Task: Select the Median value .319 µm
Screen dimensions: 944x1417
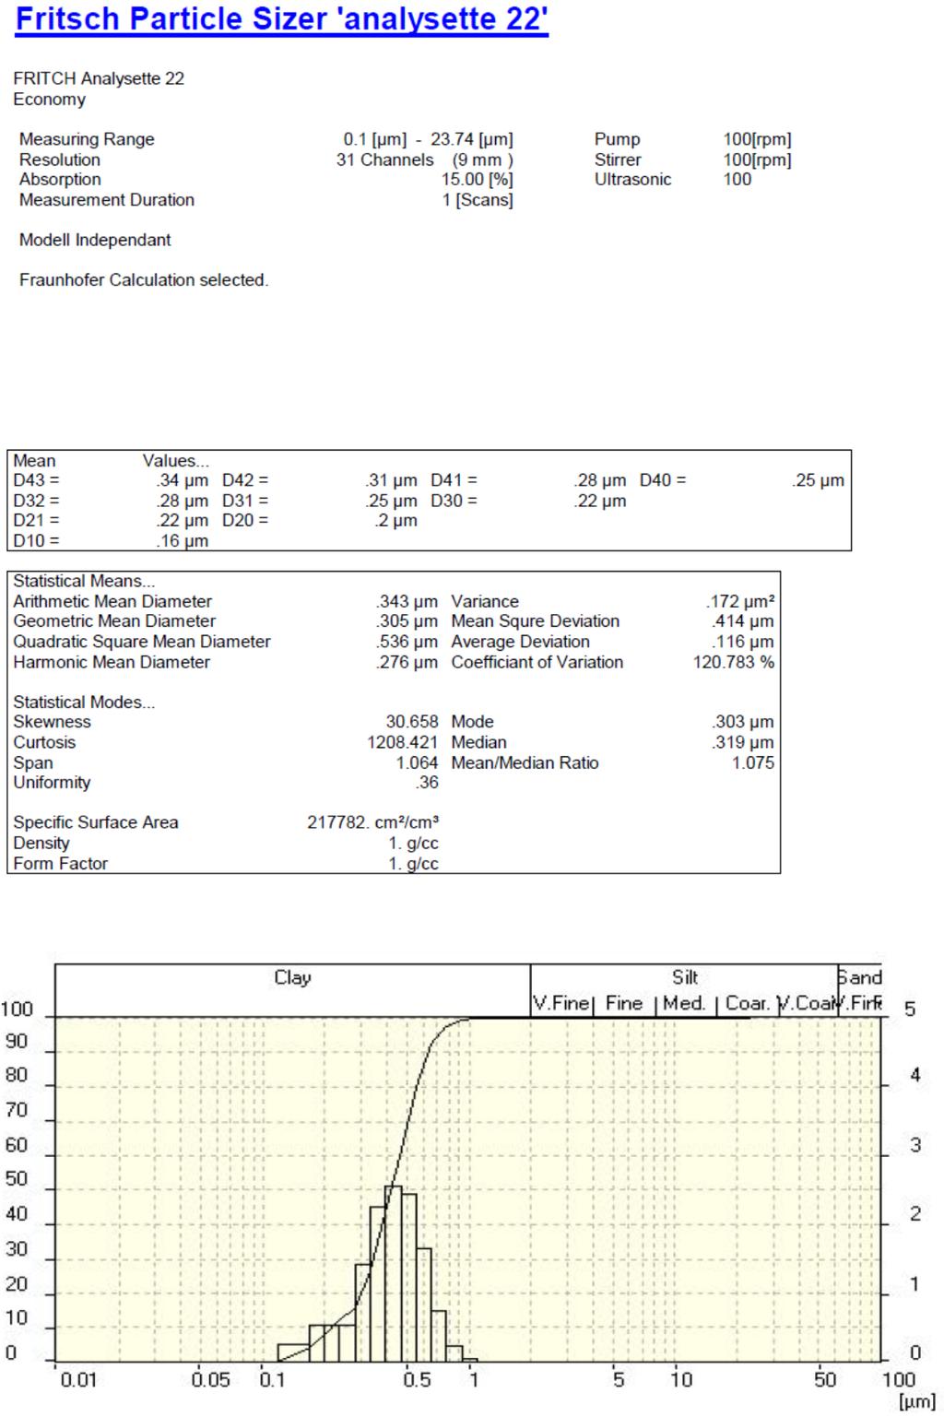Action: (x=742, y=742)
